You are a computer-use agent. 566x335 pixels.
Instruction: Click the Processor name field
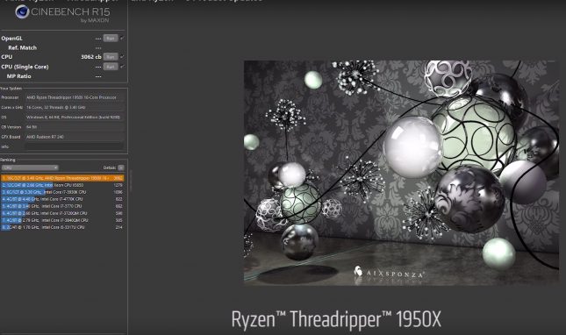click(75, 97)
